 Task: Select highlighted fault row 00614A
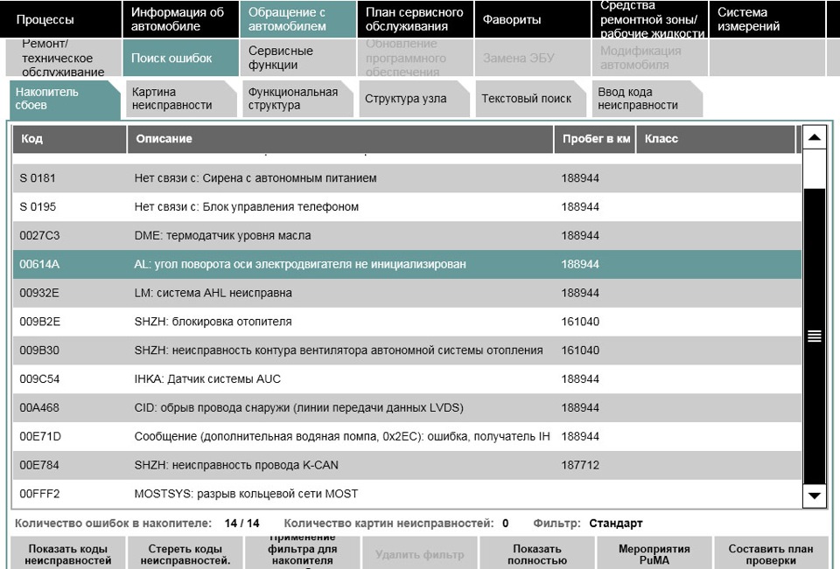click(407, 265)
